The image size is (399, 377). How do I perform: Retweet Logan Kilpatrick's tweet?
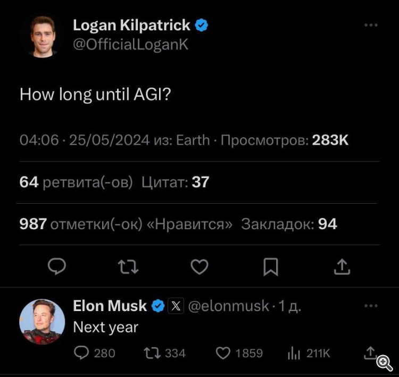pyautogui.click(x=128, y=266)
